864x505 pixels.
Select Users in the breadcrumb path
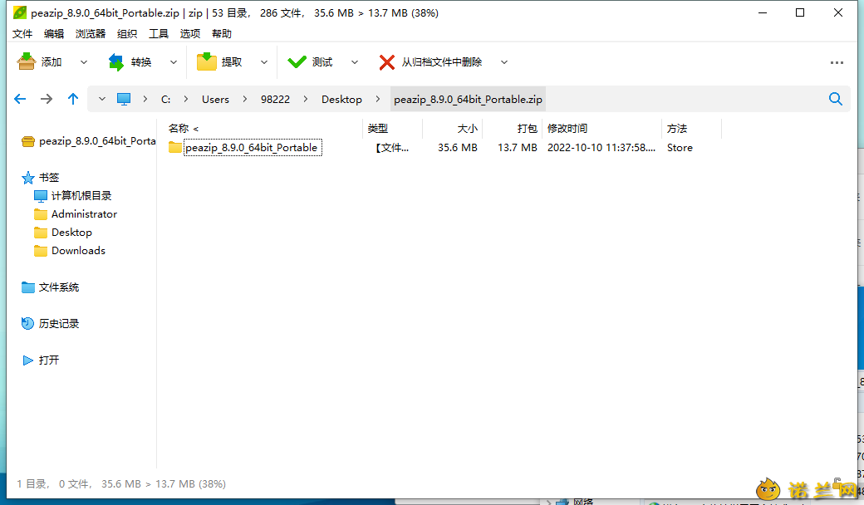(x=215, y=99)
